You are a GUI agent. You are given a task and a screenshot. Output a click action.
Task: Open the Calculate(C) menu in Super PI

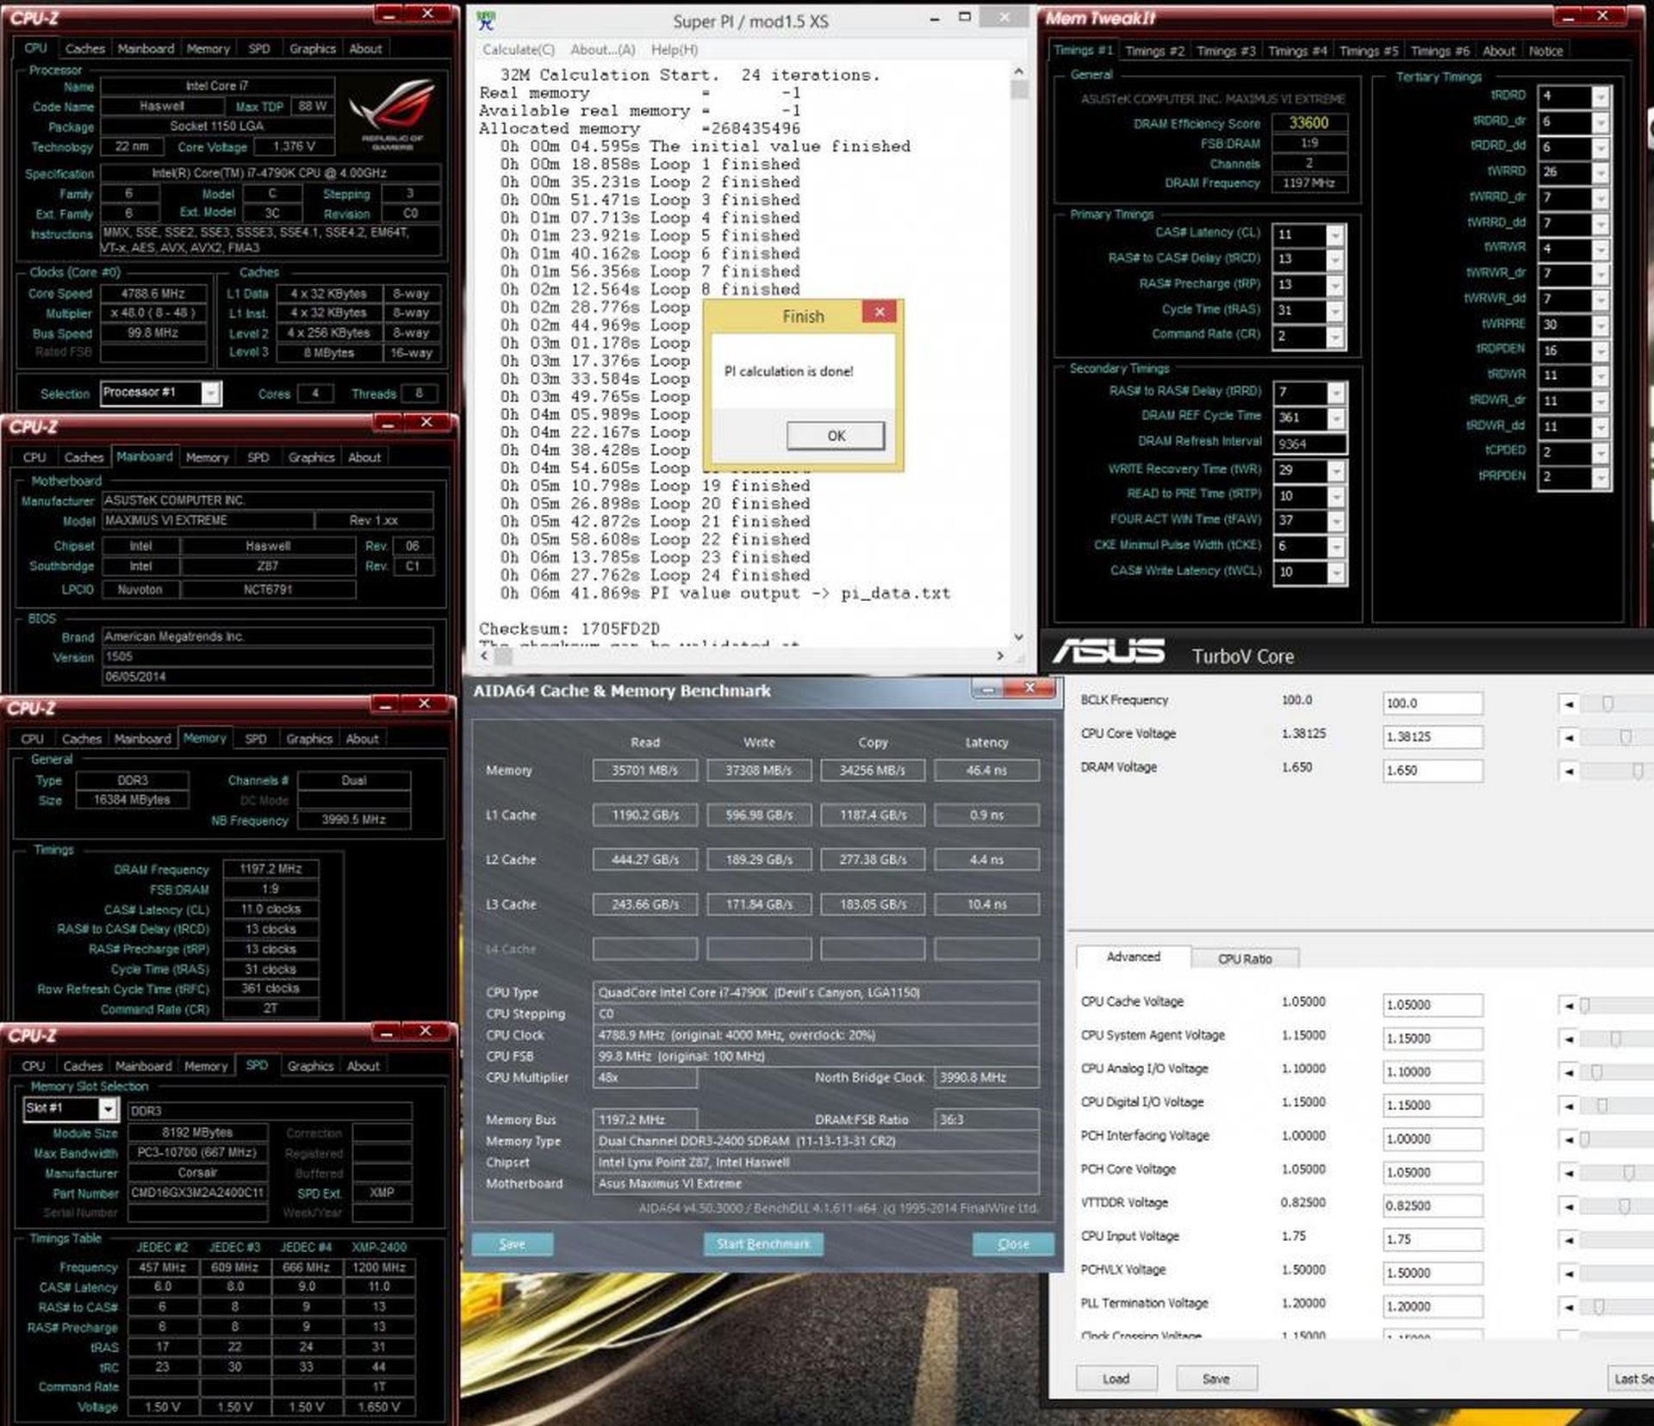pos(519,50)
